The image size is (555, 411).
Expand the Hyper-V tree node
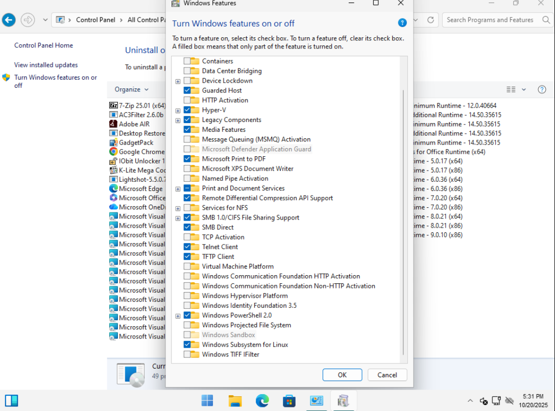[178, 111]
